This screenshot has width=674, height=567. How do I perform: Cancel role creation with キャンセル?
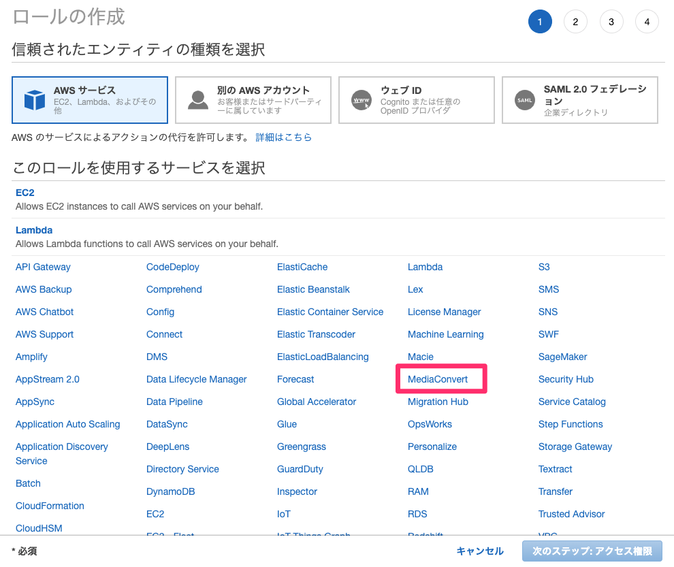coord(480,551)
